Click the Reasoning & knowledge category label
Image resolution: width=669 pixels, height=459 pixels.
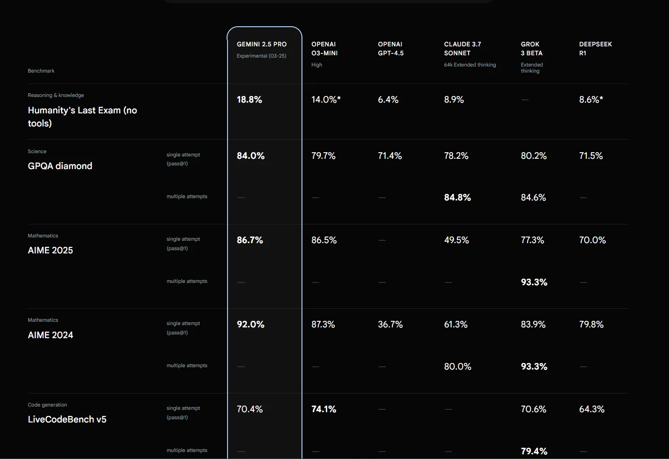point(56,95)
